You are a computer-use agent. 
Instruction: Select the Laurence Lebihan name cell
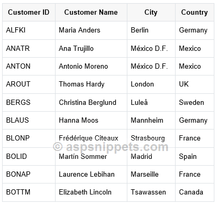coord(91,175)
